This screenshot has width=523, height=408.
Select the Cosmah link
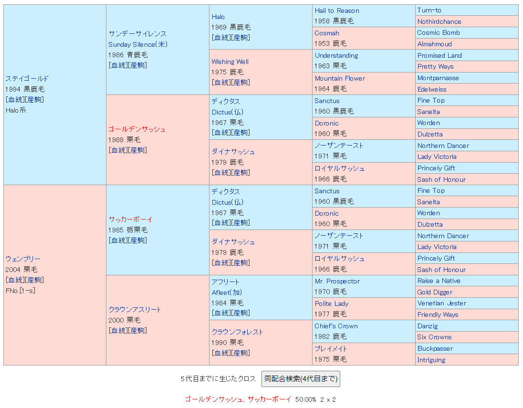tap(327, 33)
